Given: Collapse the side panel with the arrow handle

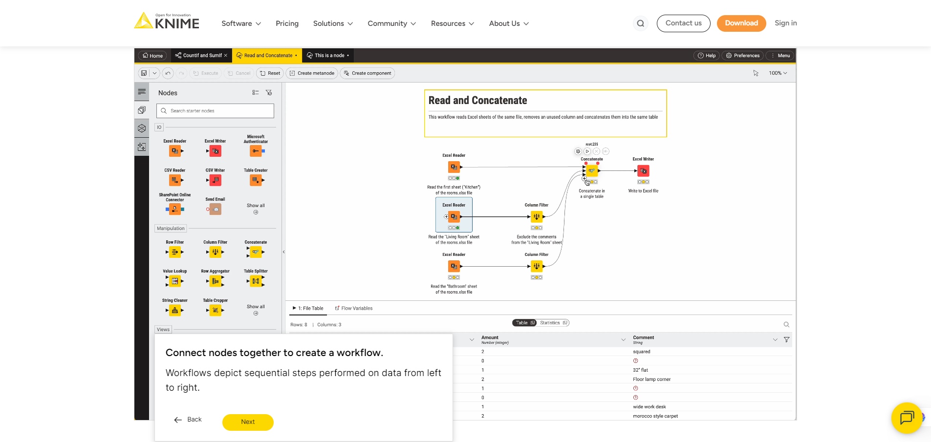Looking at the screenshot, I should click(283, 252).
